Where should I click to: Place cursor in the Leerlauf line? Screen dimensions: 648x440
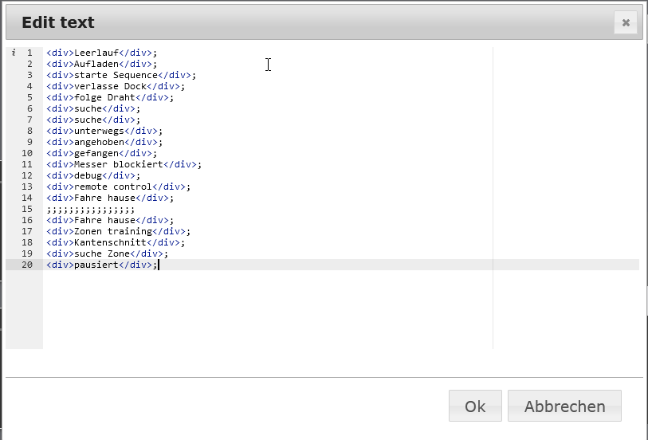pos(96,53)
